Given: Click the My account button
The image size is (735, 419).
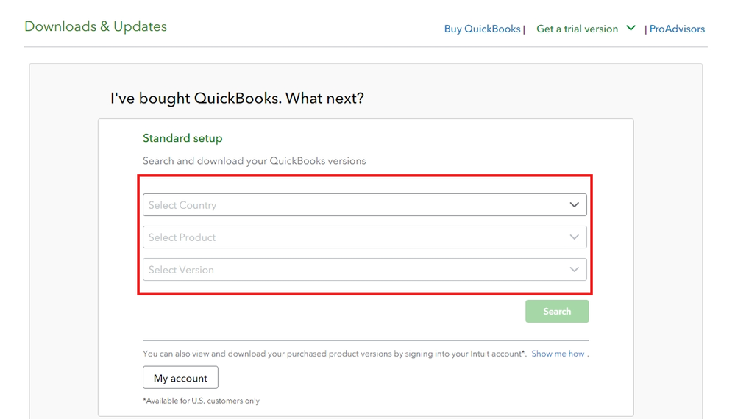Looking at the screenshot, I should [180, 378].
